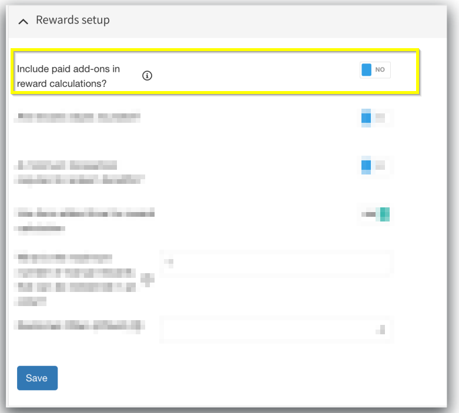
Task: Click the blue knob of the paid add-ons switch
Action: point(367,70)
